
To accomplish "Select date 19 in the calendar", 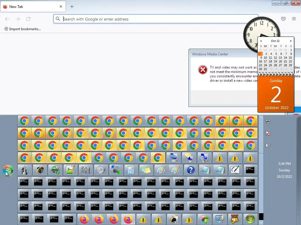I will click(x=275, y=62).
